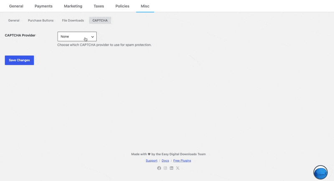Open the General sub-section under Misc
334x181 pixels.
pos(14,20)
